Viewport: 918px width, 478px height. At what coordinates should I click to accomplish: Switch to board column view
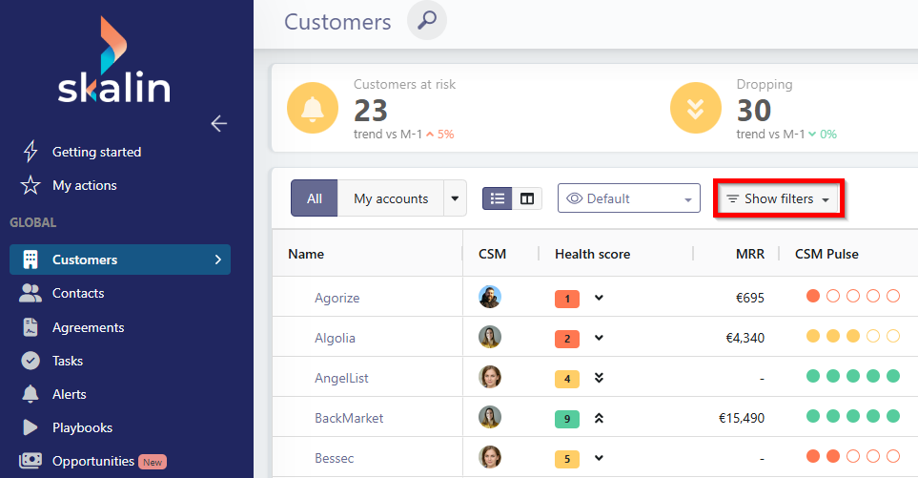(527, 198)
